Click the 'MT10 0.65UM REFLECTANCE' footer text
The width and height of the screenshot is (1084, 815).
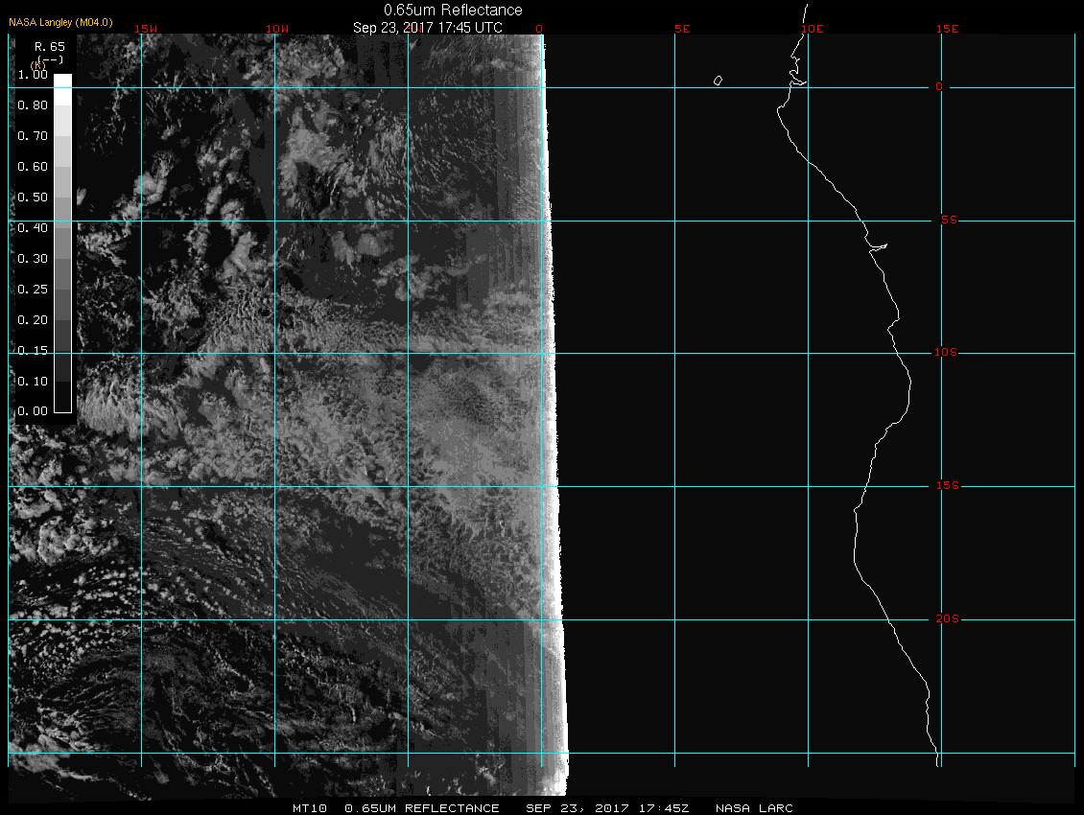point(395,808)
